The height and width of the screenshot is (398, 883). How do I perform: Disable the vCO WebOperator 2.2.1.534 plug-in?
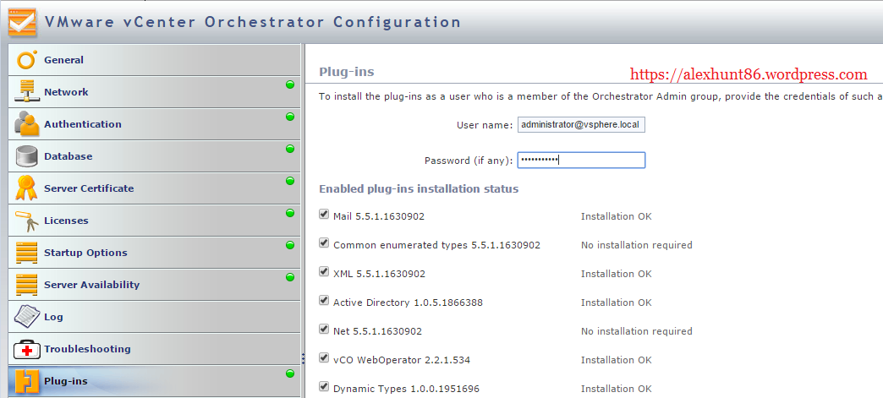point(324,358)
